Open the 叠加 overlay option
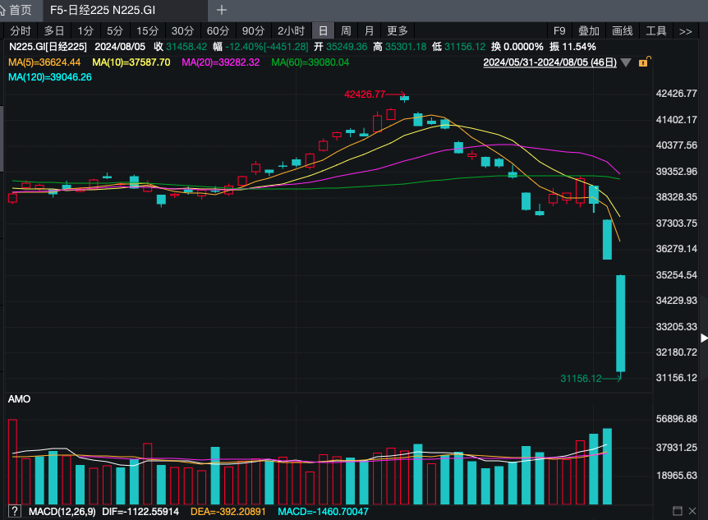Image resolution: width=708 pixels, height=520 pixels. (588, 31)
